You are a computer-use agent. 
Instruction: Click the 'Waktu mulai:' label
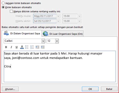coord(23,16)
